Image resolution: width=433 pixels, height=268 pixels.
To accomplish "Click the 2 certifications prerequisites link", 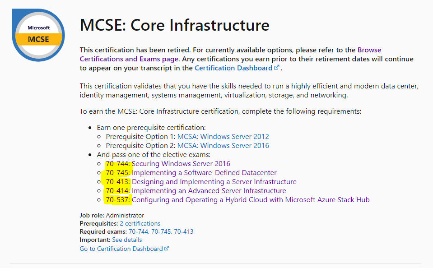I will [140, 224].
